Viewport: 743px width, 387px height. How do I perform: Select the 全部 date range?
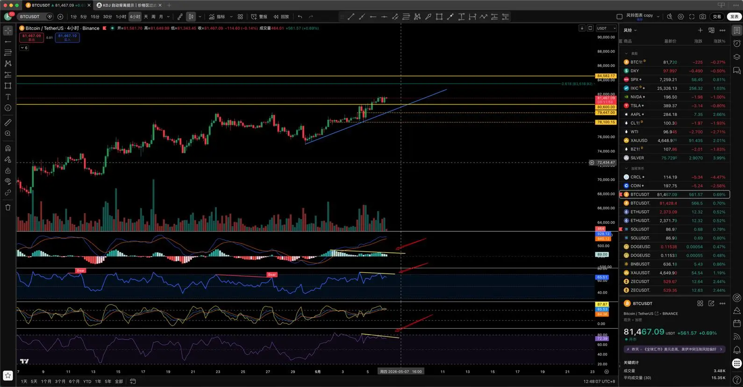[x=119, y=381]
